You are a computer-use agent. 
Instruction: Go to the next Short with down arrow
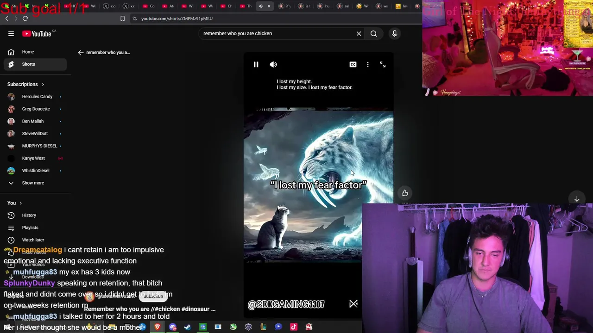577,199
